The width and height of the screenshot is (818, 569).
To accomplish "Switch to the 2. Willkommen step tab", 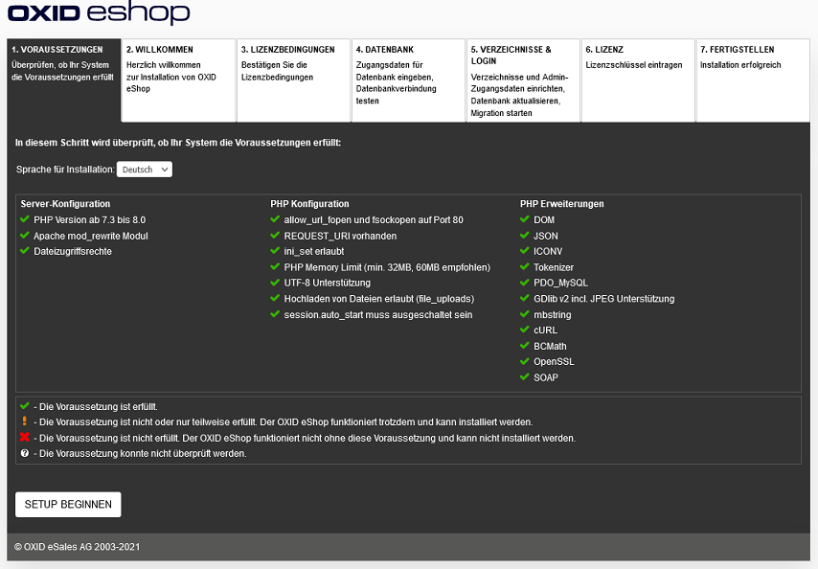I will [x=178, y=80].
